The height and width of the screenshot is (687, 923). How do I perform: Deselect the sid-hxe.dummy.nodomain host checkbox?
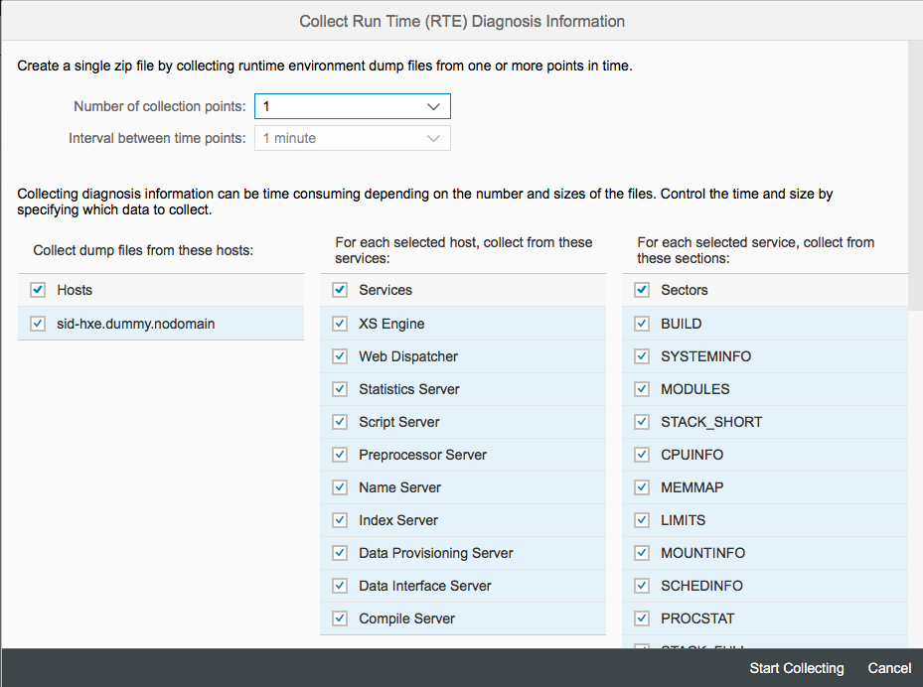(x=38, y=323)
